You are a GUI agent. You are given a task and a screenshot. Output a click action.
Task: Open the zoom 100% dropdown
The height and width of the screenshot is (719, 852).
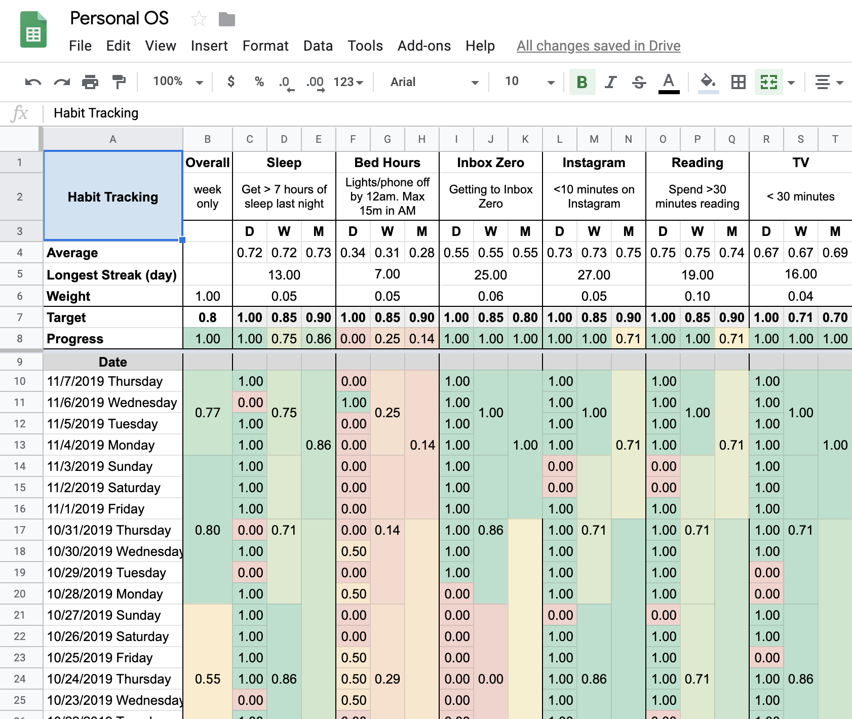coord(178,82)
